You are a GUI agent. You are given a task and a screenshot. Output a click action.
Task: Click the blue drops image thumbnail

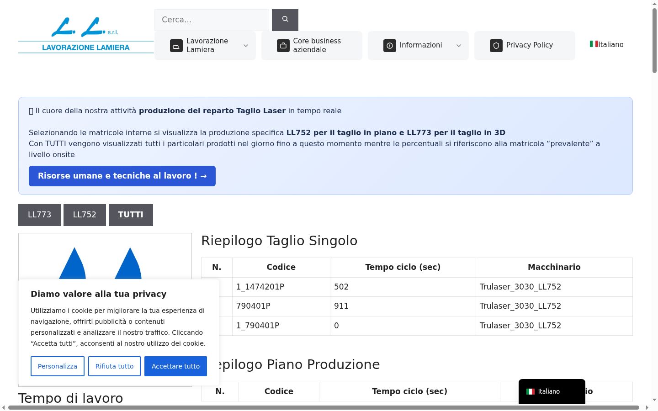point(105,257)
